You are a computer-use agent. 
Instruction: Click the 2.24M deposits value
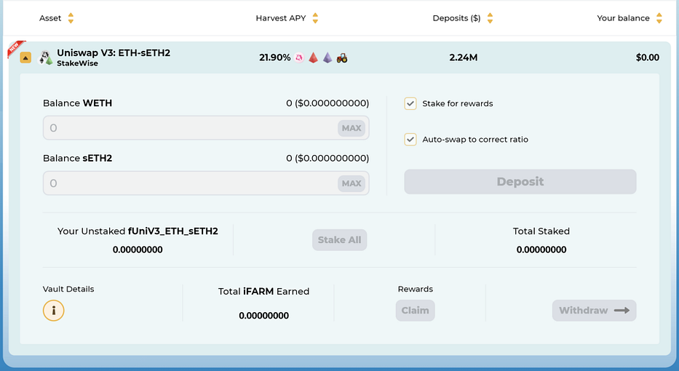[x=464, y=57]
